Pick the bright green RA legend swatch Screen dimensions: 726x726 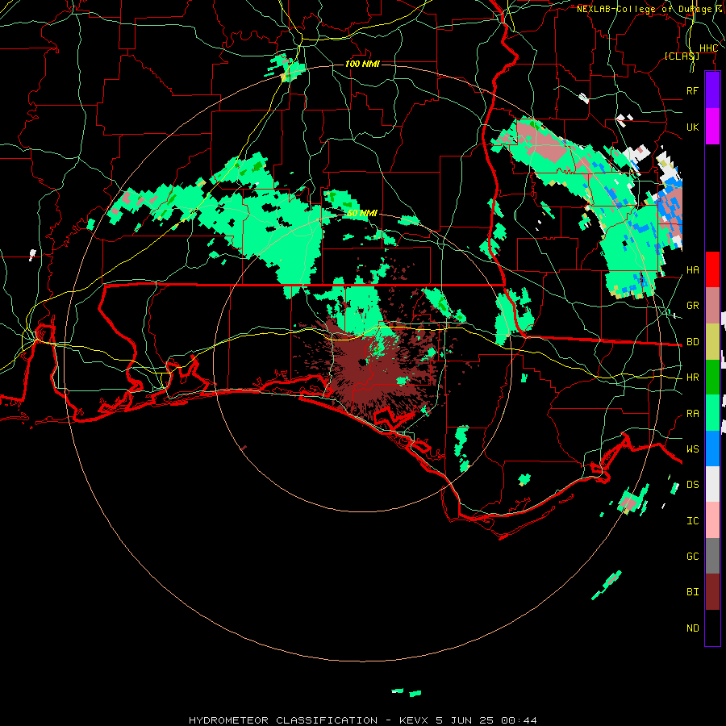(x=712, y=413)
